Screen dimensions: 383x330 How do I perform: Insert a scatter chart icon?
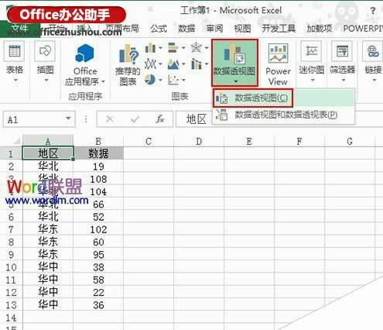[x=173, y=80]
